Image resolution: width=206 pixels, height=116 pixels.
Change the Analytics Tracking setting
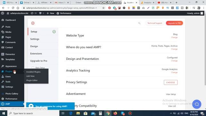pos(174,72)
